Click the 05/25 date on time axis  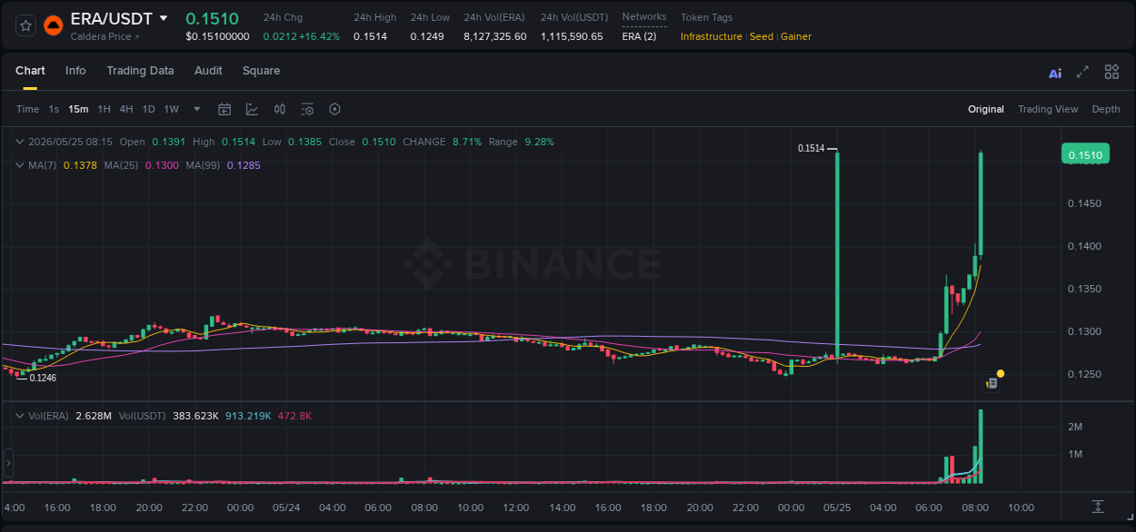click(x=836, y=507)
